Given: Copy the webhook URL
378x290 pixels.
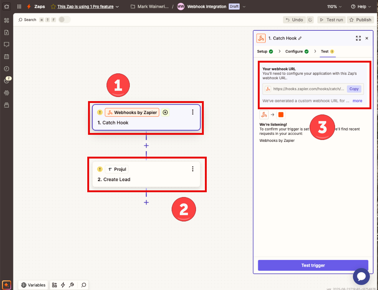Looking at the screenshot, I should 354,89.
